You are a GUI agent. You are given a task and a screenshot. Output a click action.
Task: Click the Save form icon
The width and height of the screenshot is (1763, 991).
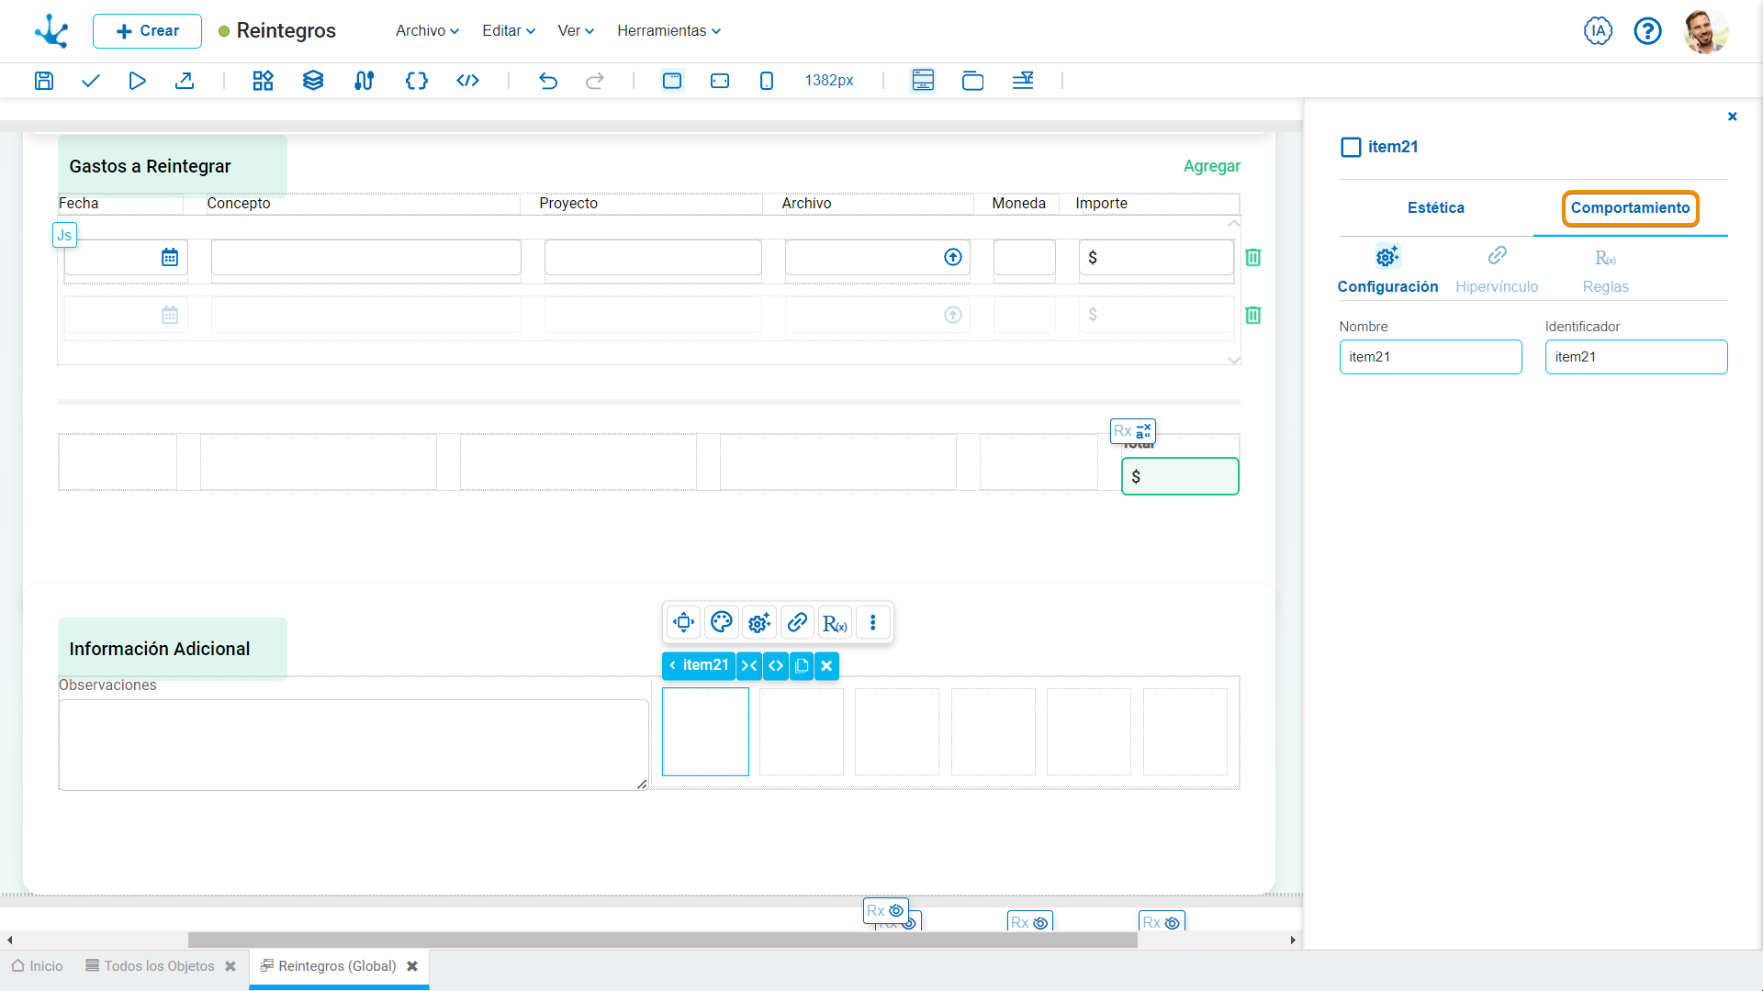tap(43, 81)
